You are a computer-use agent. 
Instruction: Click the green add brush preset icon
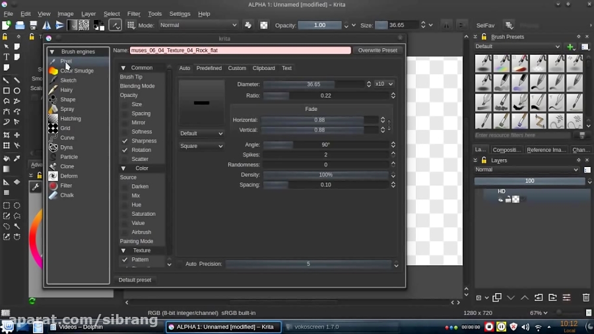point(570,47)
